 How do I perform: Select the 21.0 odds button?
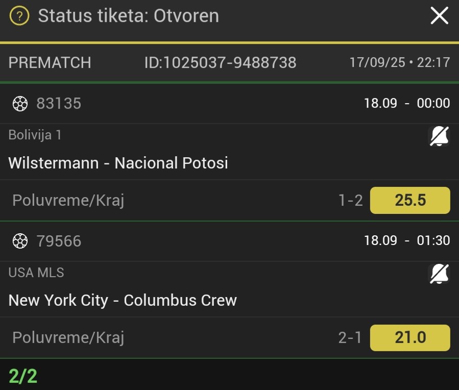click(x=410, y=337)
